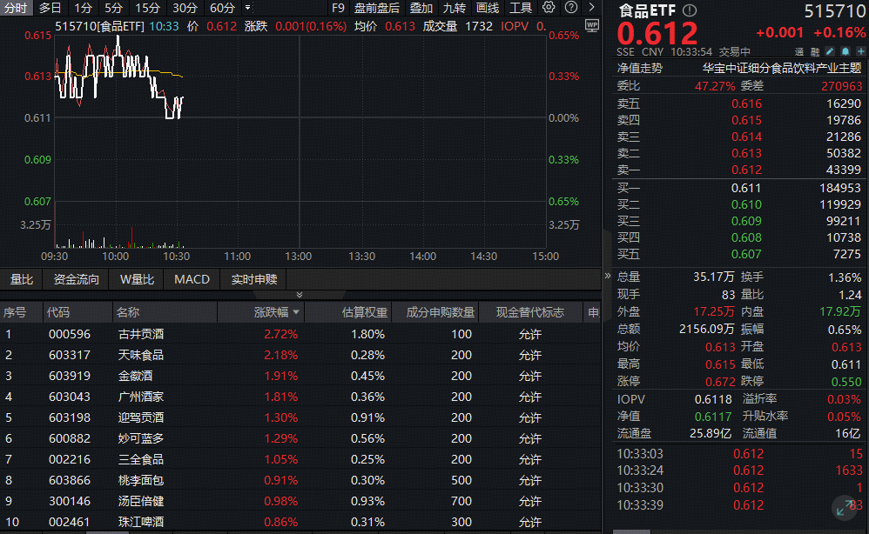Open the chart settings gear icon
Viewport: 869px width, 534px height.
pyautogui.click(x=549, y=8)
